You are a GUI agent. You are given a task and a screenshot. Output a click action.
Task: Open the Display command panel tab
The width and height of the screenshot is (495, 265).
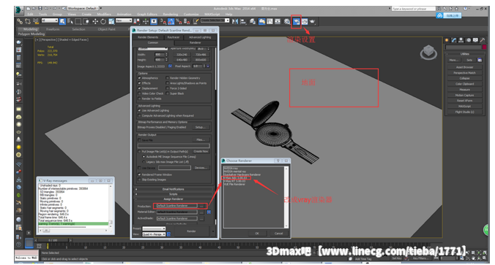point(475,40)
